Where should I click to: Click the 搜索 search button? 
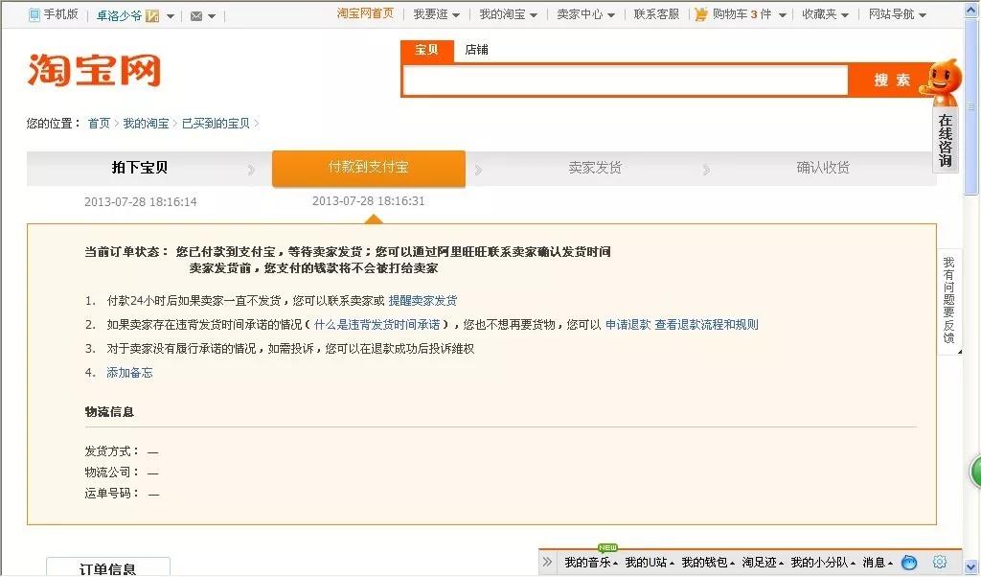point(891,81)
